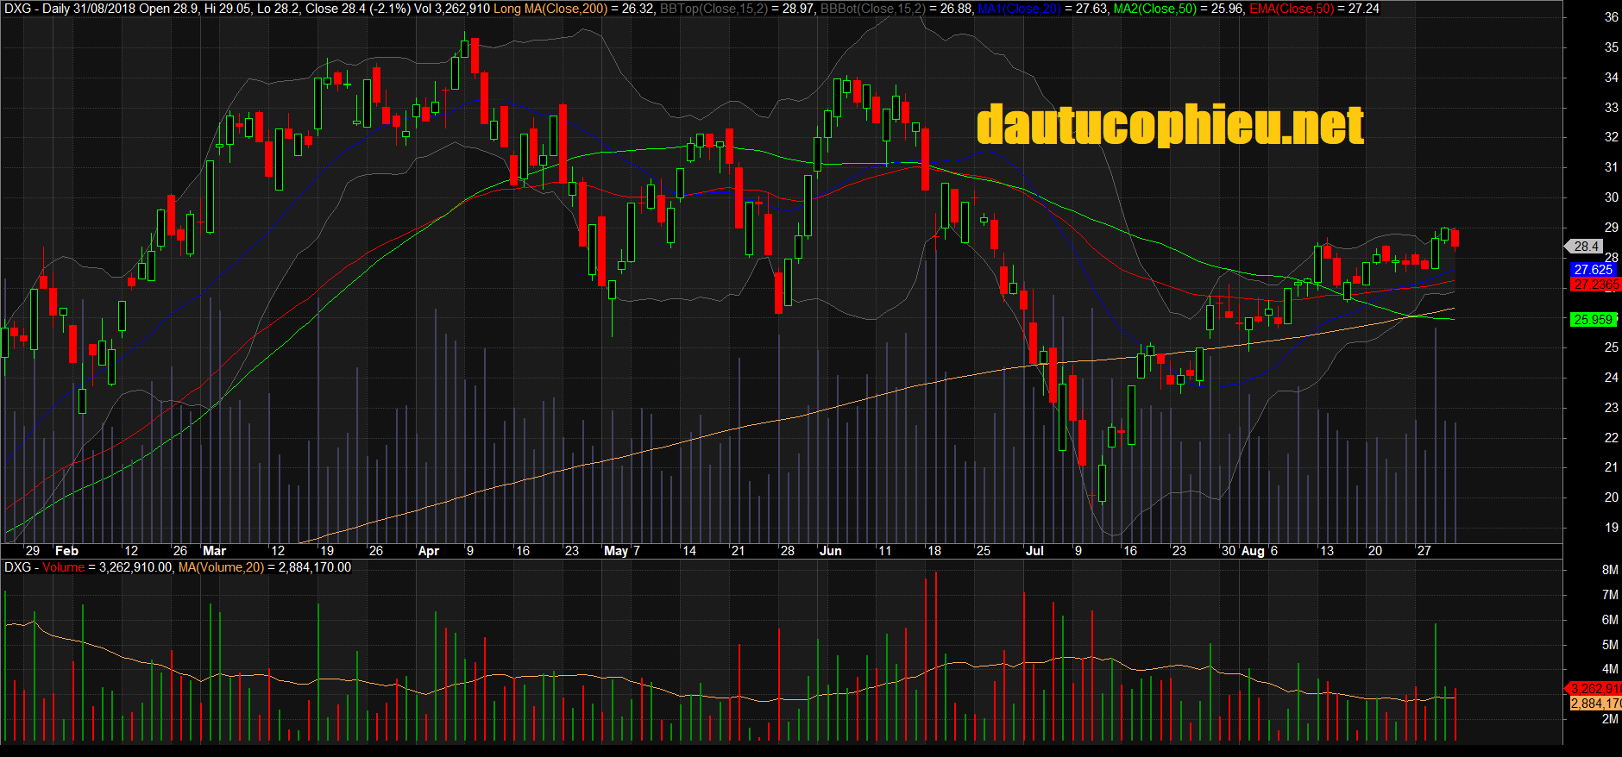Click the red EMA(Close,50) legend label

pyautogui.click(x=1292, y=9)
